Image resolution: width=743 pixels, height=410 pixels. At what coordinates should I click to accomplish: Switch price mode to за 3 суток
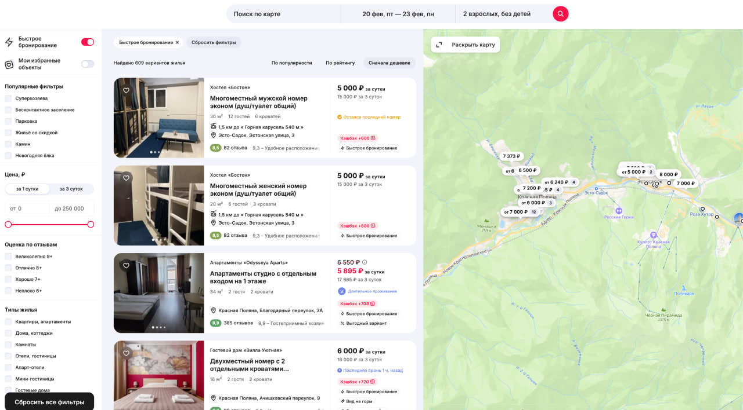70,189
